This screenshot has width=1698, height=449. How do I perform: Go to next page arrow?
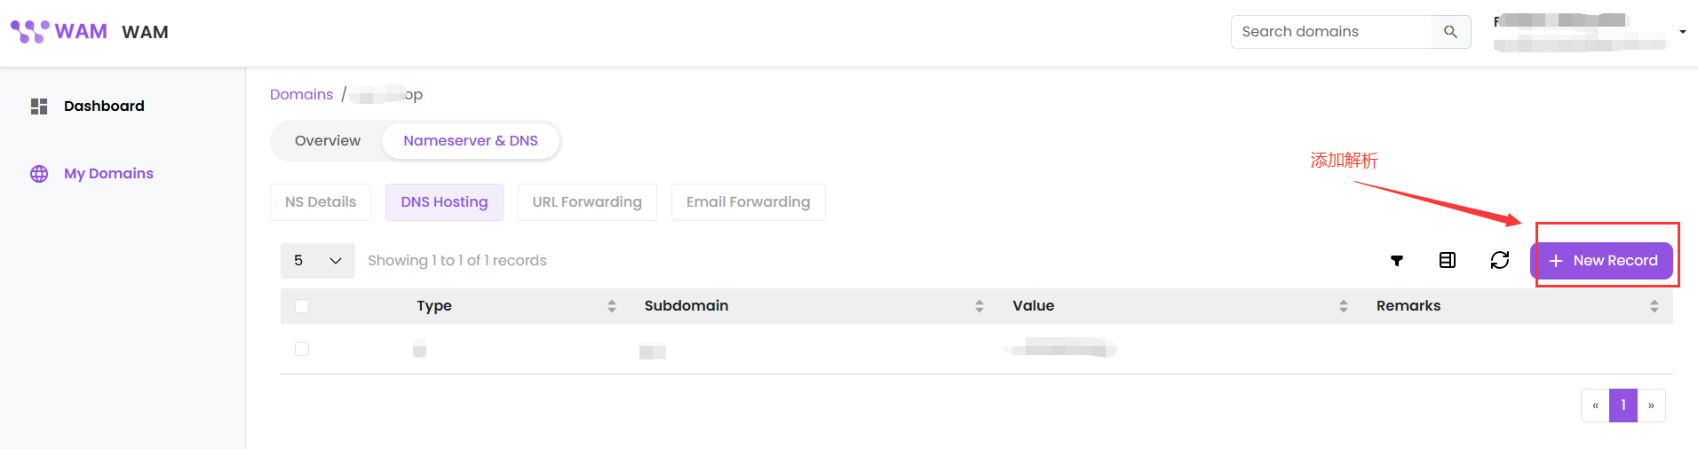click(x=1651, y=406)
